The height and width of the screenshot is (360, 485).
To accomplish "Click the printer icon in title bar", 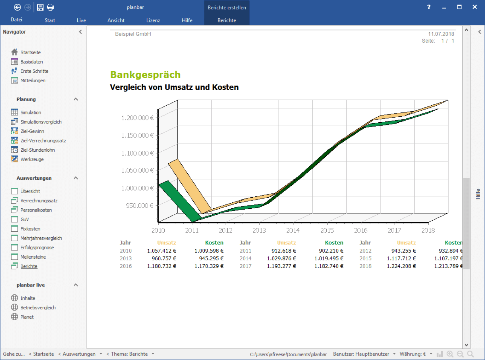I will [x=50, y=7].
